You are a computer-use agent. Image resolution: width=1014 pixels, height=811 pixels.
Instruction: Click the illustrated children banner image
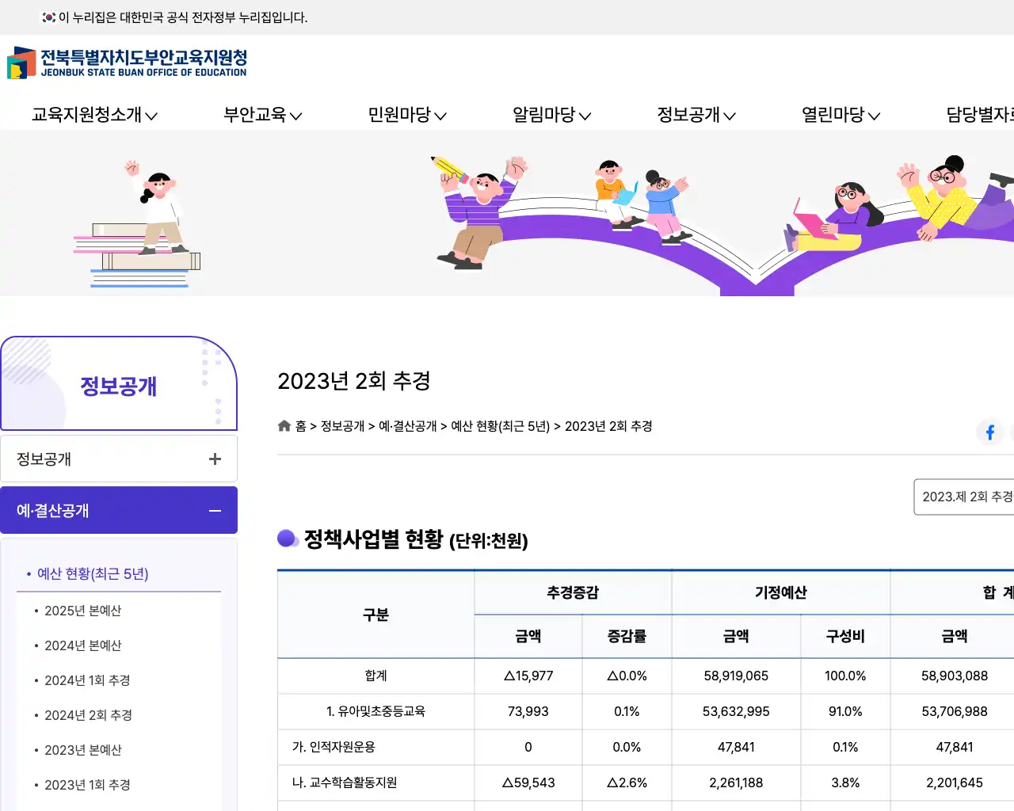507,214
